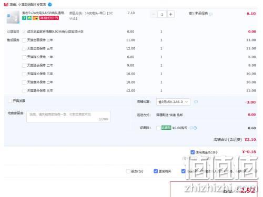
Task: Click the ¥0.60购买 insurance text
Action: click(x=180, y=128)
